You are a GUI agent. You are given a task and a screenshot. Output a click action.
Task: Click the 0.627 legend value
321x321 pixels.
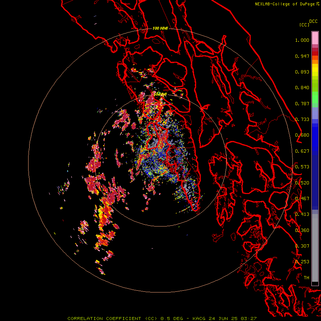[302, 151]
